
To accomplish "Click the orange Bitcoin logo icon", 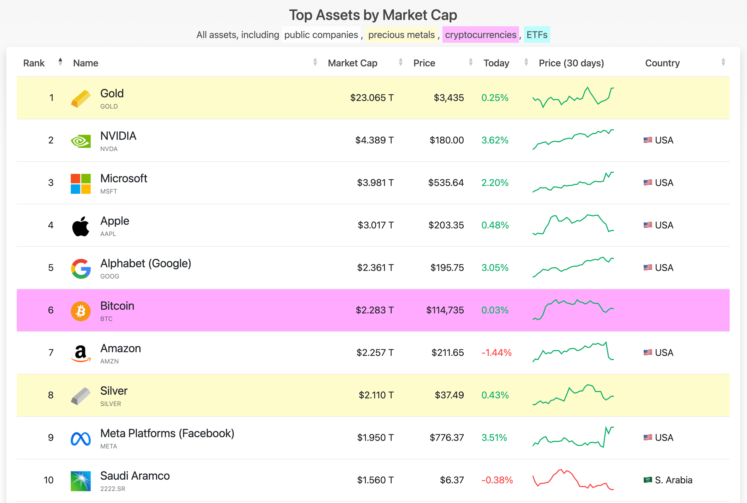I will tap(80, 311).
